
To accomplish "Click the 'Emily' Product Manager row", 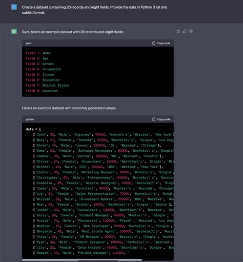I will coord(104,215).
